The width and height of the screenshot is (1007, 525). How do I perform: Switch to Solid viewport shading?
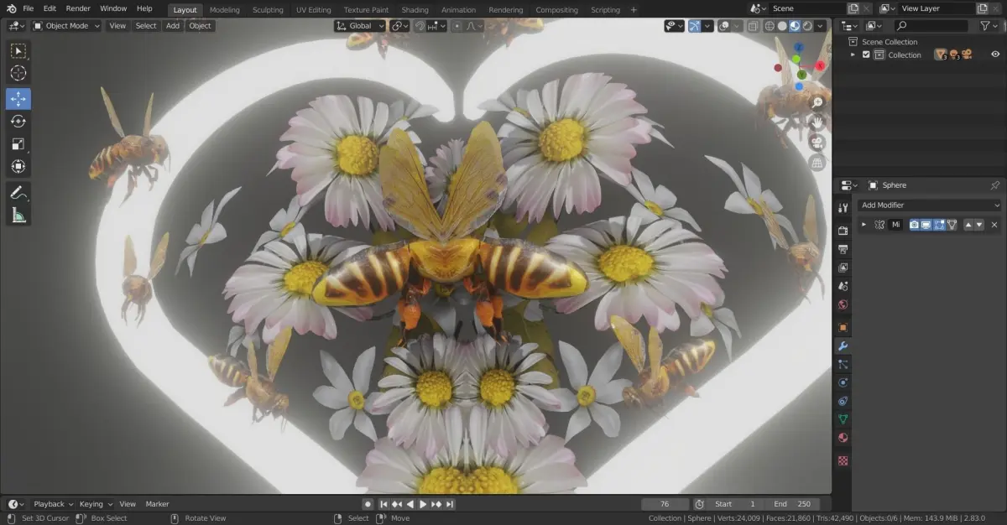click(x=782, y=26)
